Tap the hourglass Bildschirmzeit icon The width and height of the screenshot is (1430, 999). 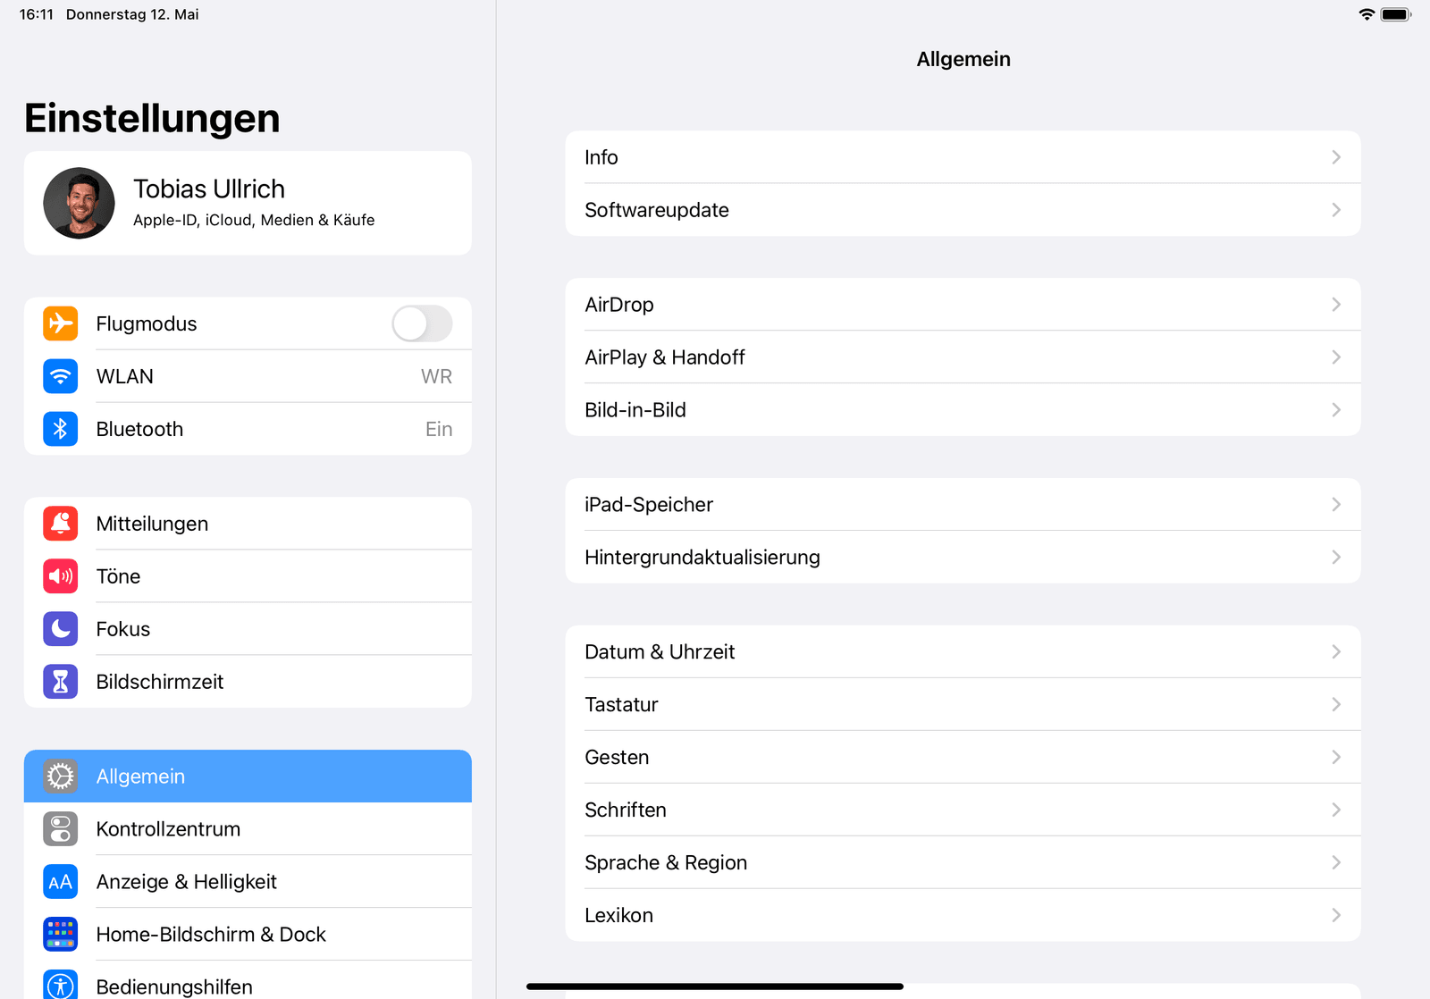[x=60, y=682]
